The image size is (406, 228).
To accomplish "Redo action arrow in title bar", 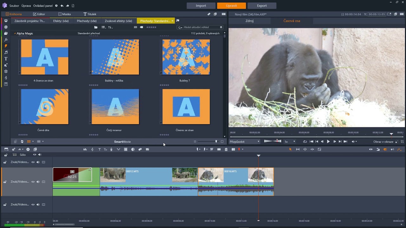I will tap(68, 6).
